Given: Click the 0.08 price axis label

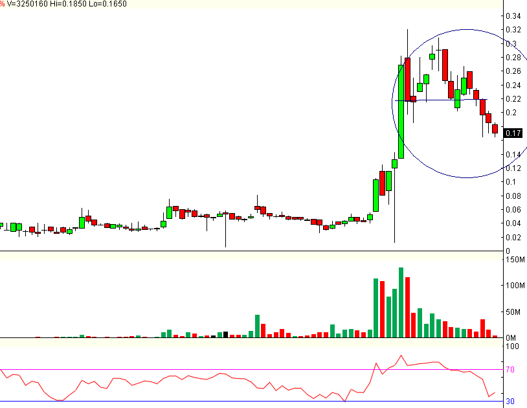Looking at the screenshot, I should (513, 196).
